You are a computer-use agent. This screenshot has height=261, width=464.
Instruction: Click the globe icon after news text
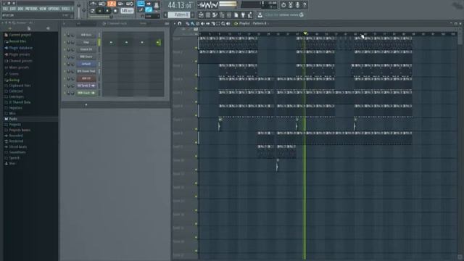[302, 14]
